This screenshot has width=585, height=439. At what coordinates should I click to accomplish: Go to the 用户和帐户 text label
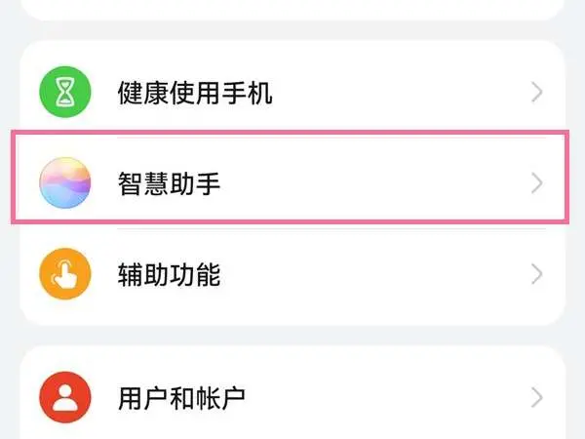[181, 397]
